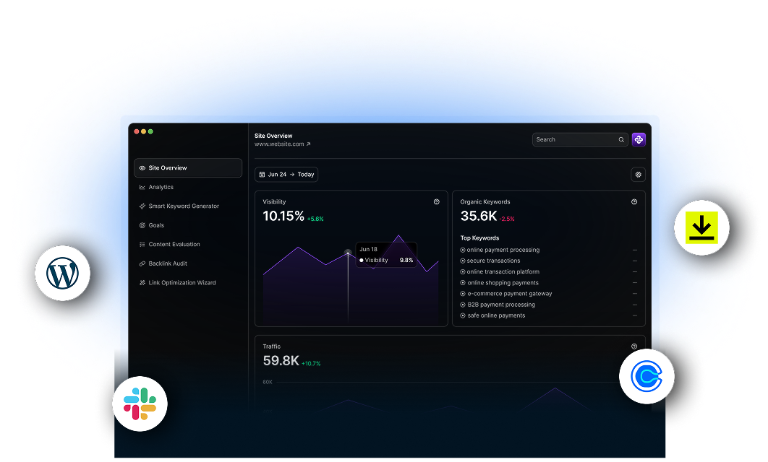
Task: Click the Link Optimization Wizard wand icon
Action: pos(142,282)
